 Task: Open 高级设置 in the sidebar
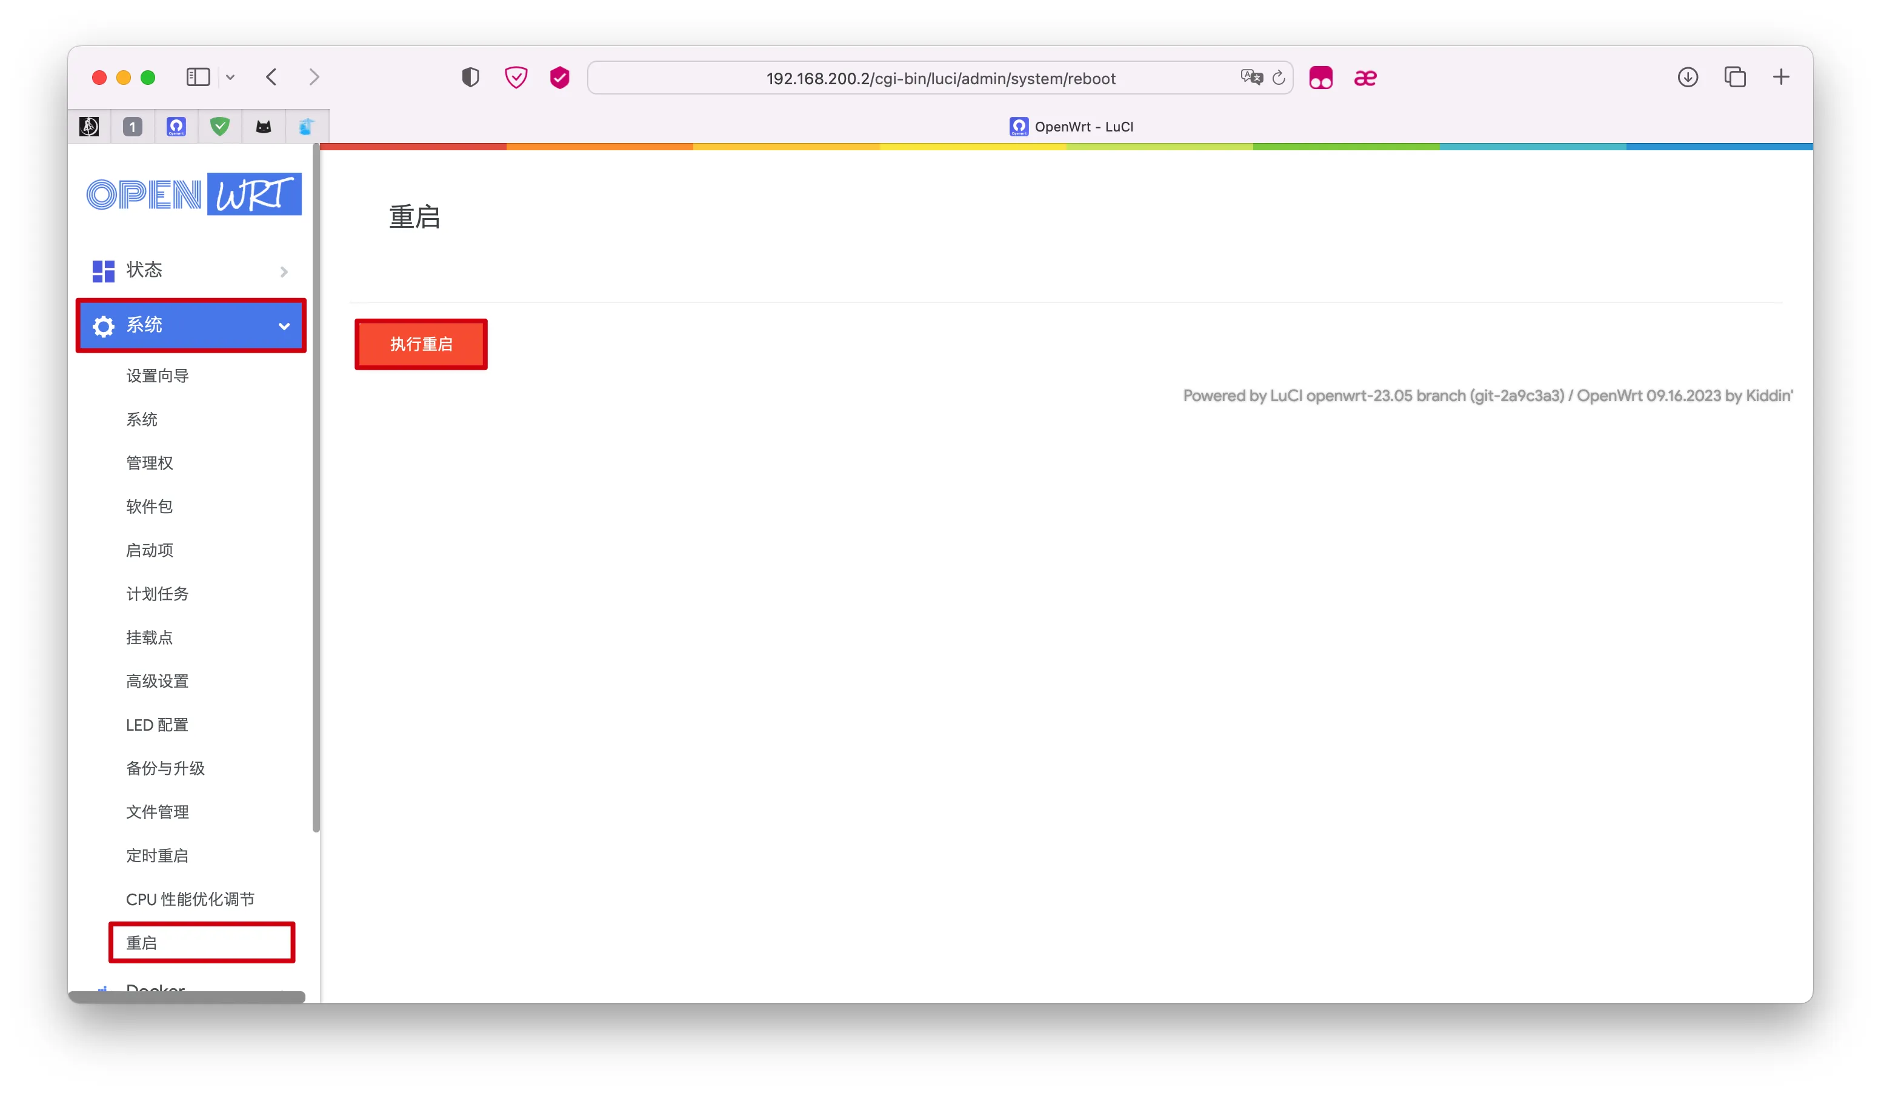pos(157,681)
